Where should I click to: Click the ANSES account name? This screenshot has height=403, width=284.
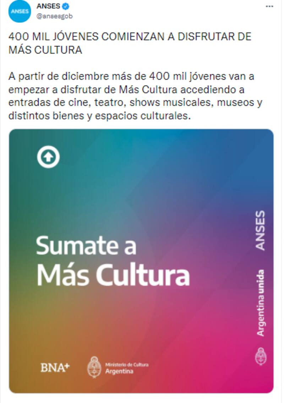pyautogui.click(x=48, y=6)
